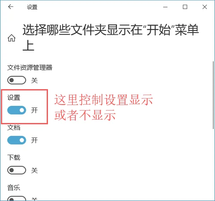Image resolution: width=215 pixels, height=201 pixels.
Task: Click the 关 label beside 下载 toggle
Action: click(34, 170)
